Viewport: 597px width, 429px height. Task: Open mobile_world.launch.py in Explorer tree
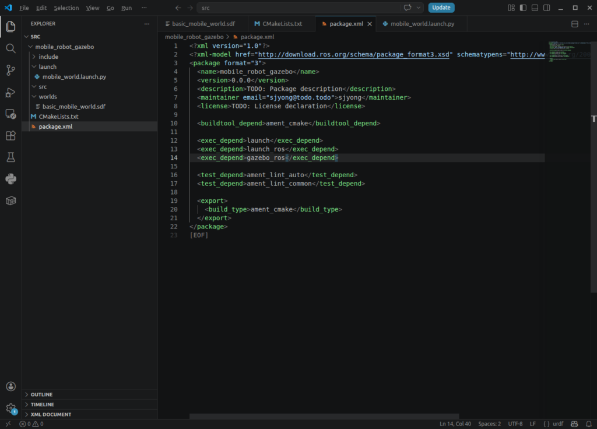pos(74,76)
